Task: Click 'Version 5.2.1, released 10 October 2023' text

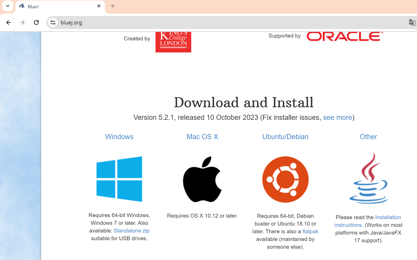Action: tap(196, 118)
